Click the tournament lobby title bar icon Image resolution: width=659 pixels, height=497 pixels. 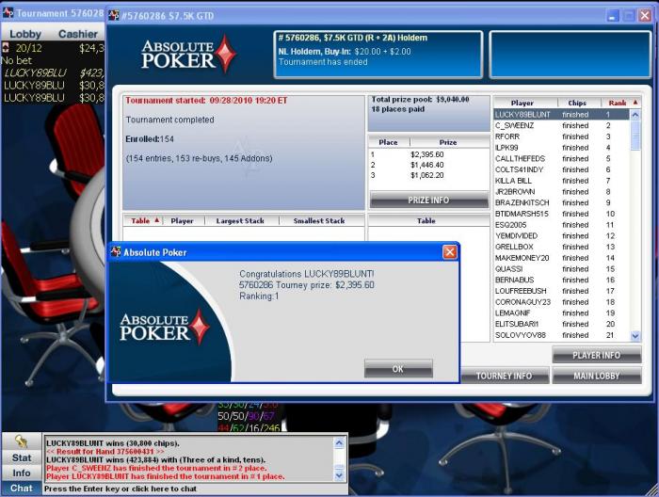coord(114,16)
